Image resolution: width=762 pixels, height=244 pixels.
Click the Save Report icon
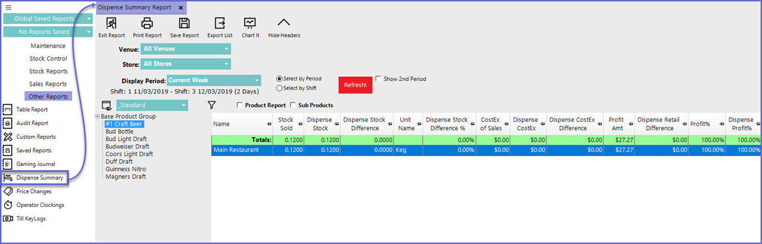click(184, 23)
